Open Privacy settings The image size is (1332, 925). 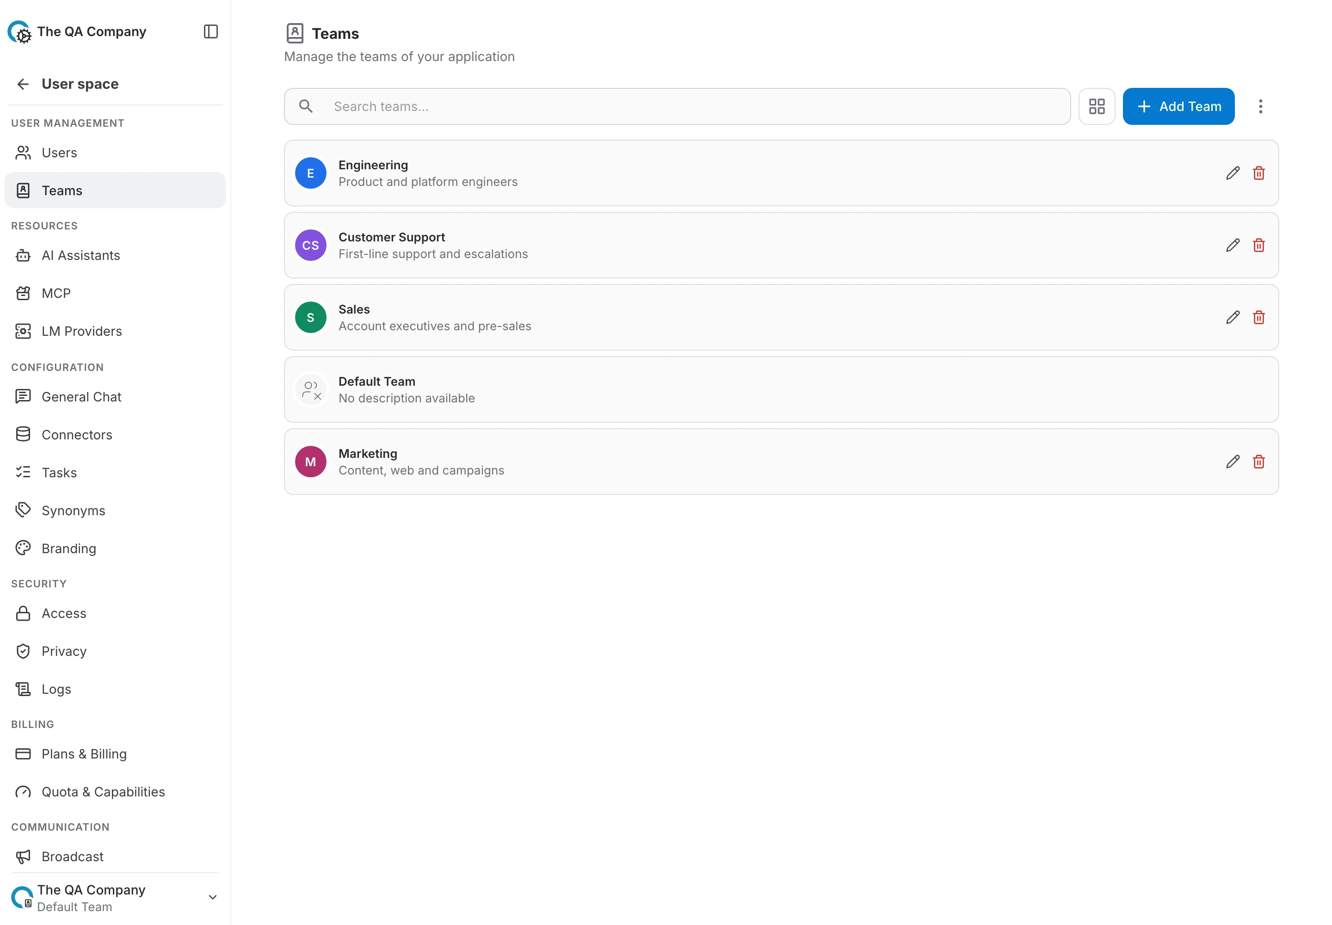coord(115,652)
